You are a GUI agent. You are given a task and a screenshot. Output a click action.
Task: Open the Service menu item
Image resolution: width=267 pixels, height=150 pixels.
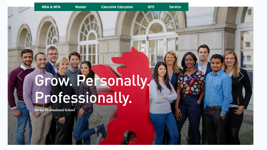(175, 7)
